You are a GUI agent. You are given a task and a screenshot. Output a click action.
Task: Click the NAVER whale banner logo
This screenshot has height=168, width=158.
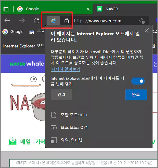coord(27,64)
